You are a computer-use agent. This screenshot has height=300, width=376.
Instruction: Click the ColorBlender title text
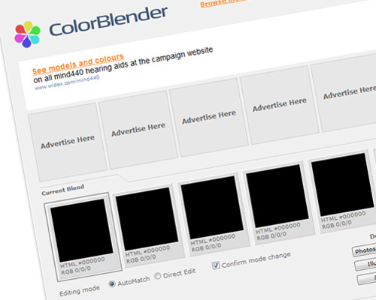pos(108,22)
